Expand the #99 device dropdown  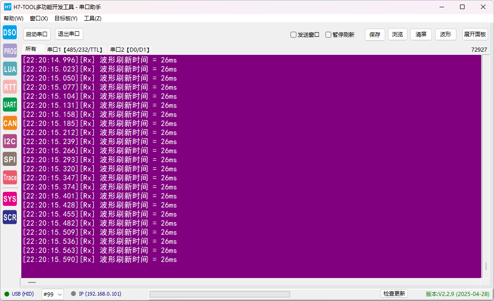pos(53,294)
